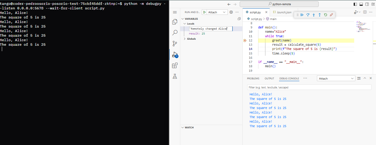Open launch.json via the gear icon

pyautogui.click(x=231, y=12)
